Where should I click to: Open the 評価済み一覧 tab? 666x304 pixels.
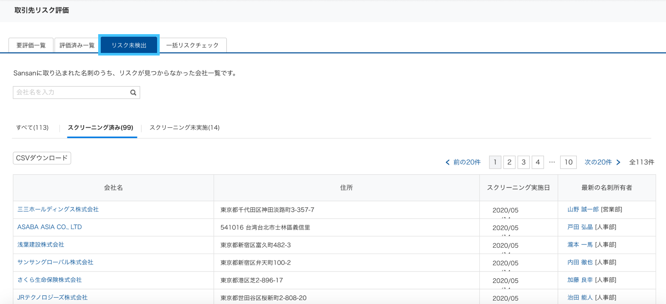(x=77, y=45)
